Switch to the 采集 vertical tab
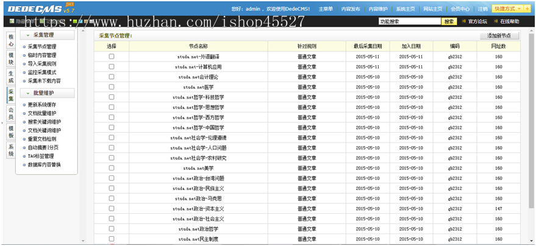This screenshot has height=246, width=536. pos(11,95)
